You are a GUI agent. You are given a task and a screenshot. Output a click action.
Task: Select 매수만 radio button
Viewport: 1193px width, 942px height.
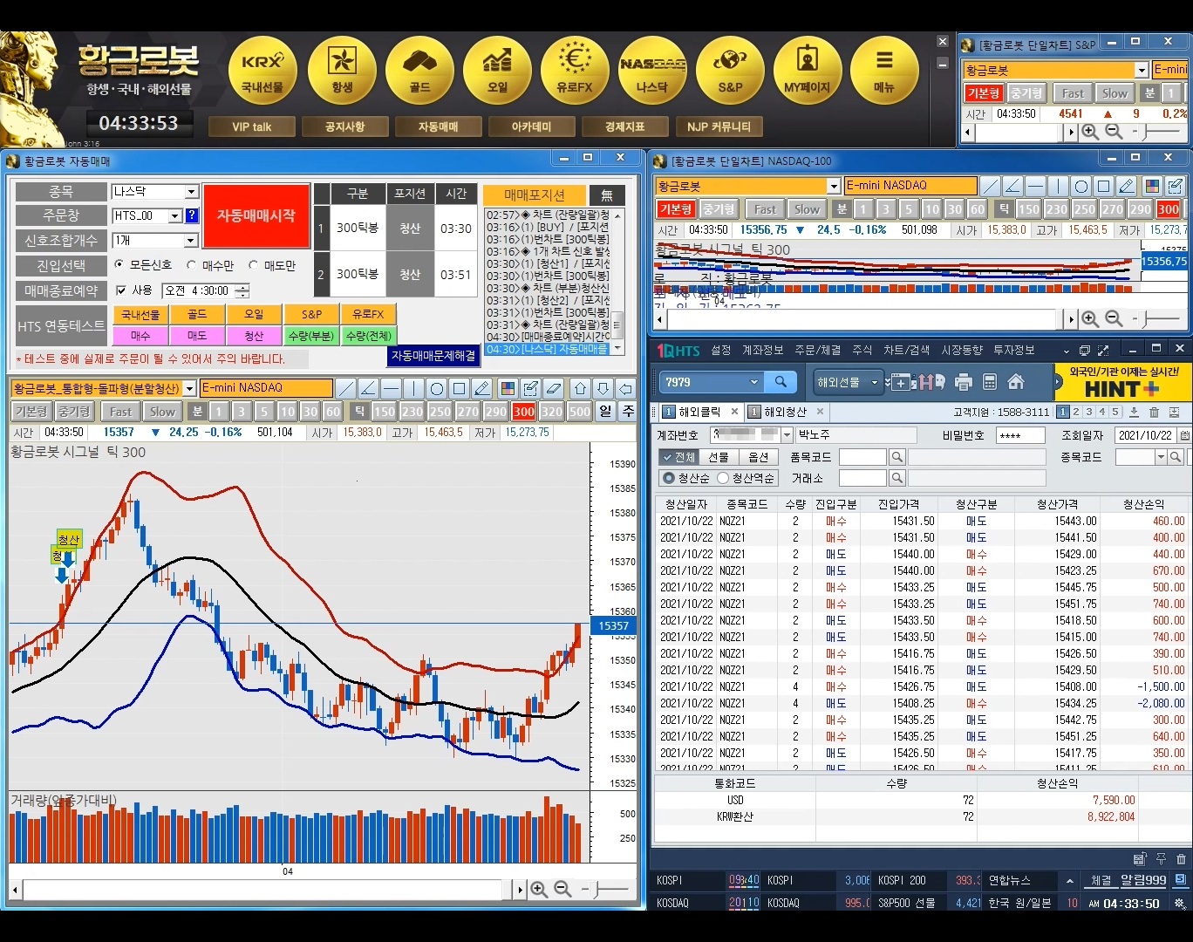coord(192,265)
